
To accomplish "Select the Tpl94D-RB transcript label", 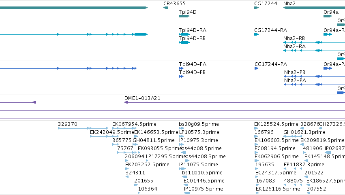I will (192, 38).
